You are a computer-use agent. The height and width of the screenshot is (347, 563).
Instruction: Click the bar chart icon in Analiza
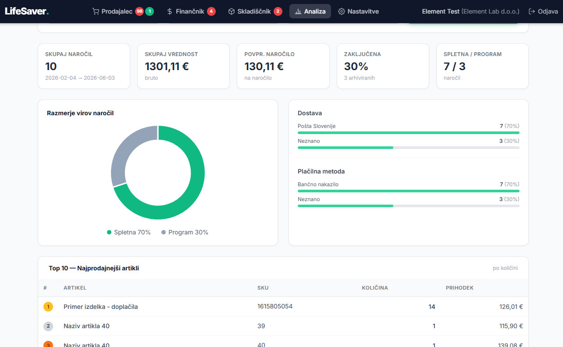tap(298, 11)
